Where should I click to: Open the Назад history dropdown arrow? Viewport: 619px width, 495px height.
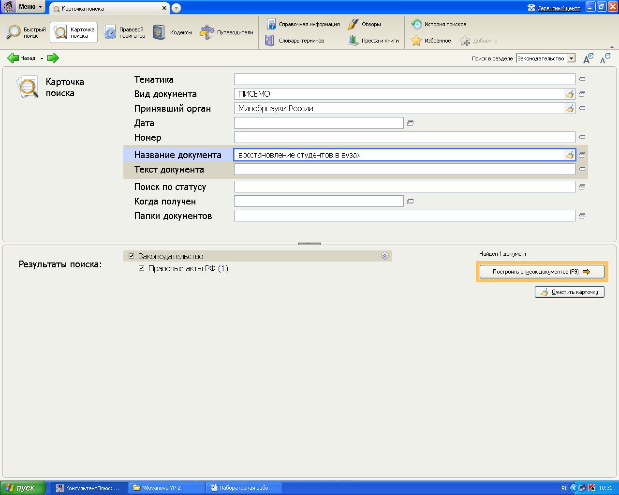point(42,58)
